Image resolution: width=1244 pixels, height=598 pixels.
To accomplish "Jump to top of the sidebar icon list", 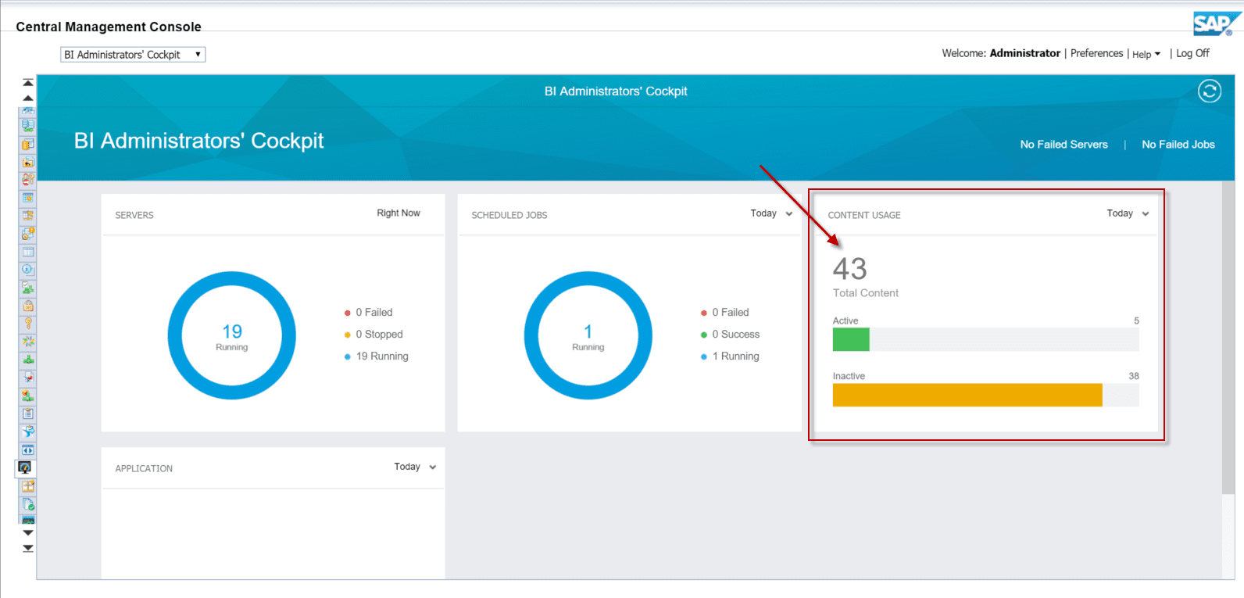I will [28, 82].
